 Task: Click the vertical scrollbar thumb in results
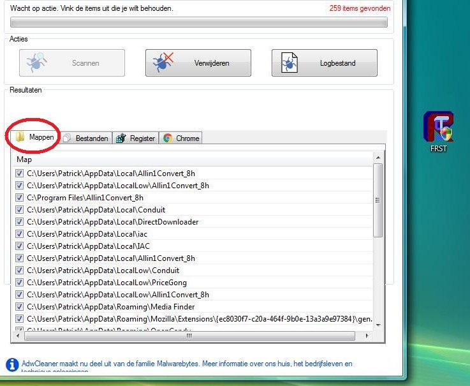point(378,200)
